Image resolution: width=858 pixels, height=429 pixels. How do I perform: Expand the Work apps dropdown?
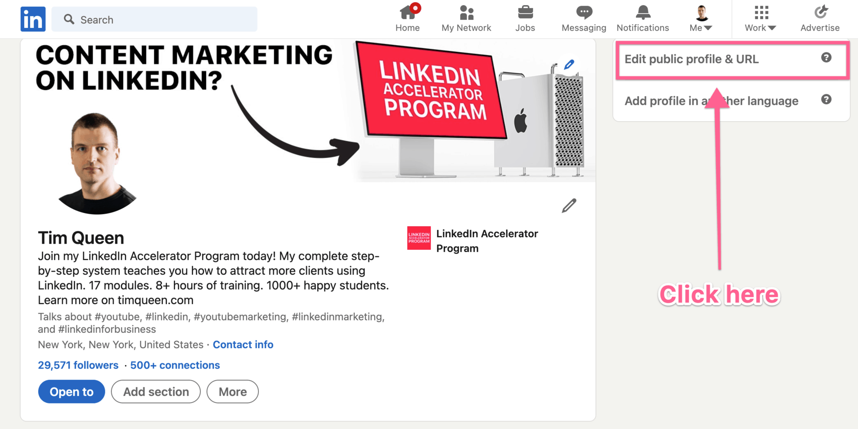(x=760, y=19)
